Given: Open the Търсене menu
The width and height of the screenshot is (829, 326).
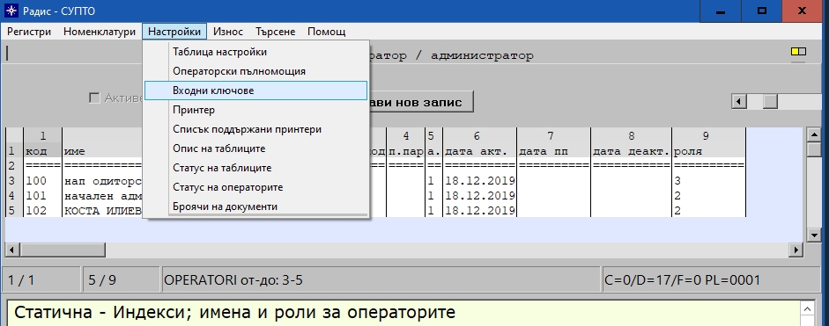Looking at the screenshot, I should pos(275,32).
